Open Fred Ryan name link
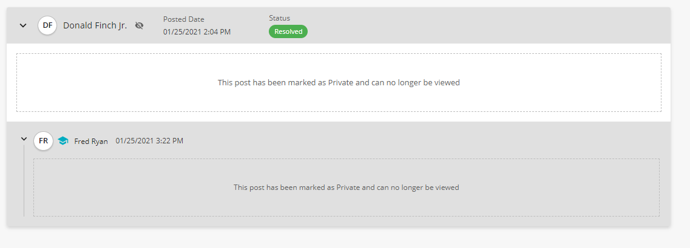690x248 pixels. [90, 142]
